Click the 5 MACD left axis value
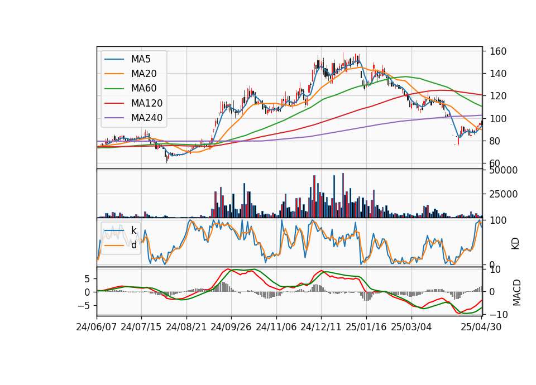This screenshot has width=536, height=385. 87,279
